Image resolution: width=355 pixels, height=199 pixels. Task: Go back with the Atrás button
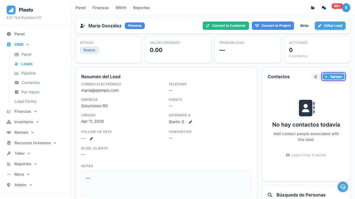tap(304, 26)
